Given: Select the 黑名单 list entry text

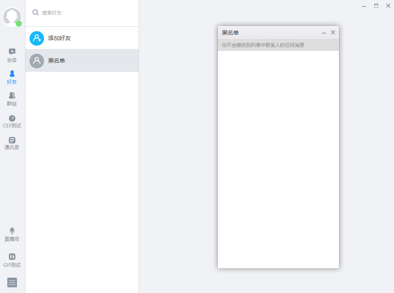Looking at the screenshot, I should [x=57, y=61].
